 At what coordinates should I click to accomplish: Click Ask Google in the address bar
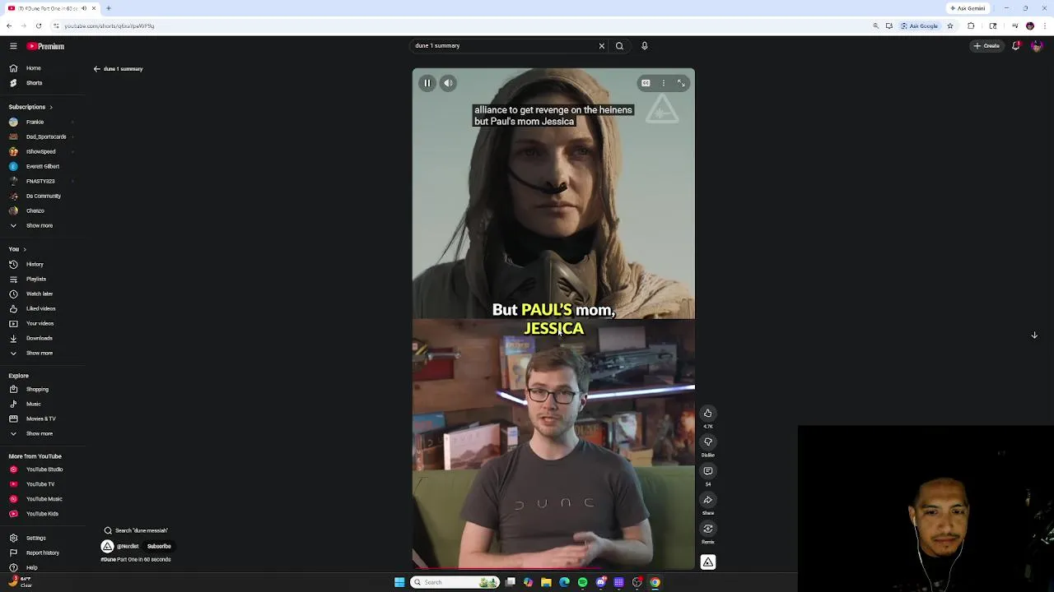click(920, 25)
